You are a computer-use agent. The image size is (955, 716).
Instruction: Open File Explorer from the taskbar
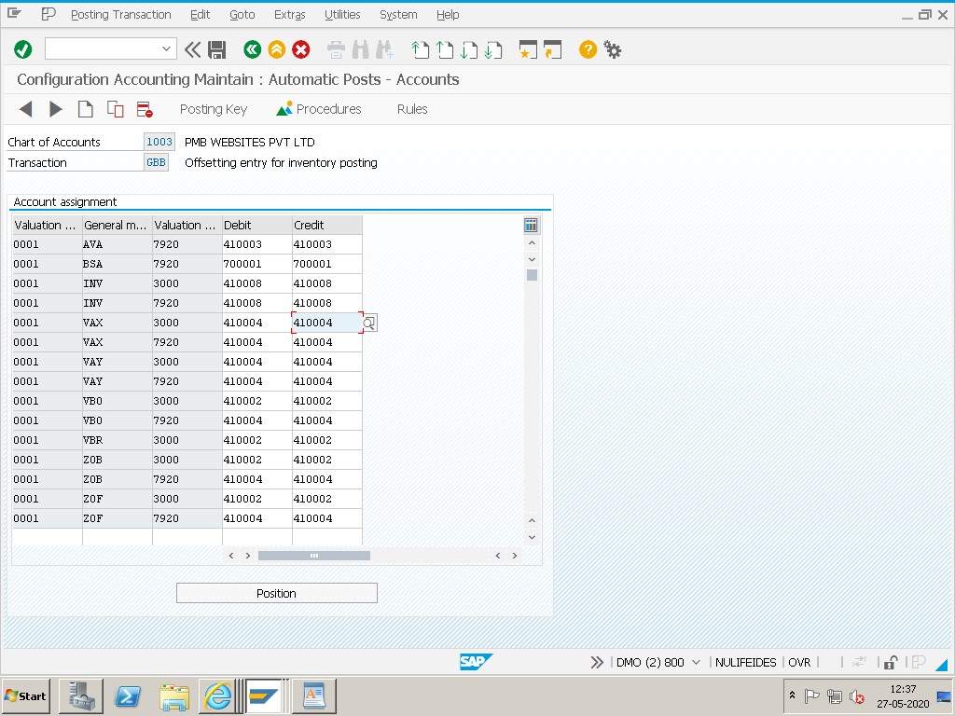tap(173, 697)
